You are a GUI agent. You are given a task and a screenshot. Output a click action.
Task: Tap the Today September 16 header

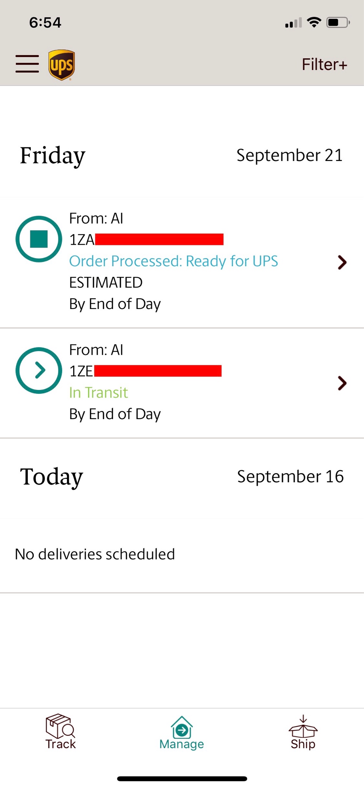182,477
